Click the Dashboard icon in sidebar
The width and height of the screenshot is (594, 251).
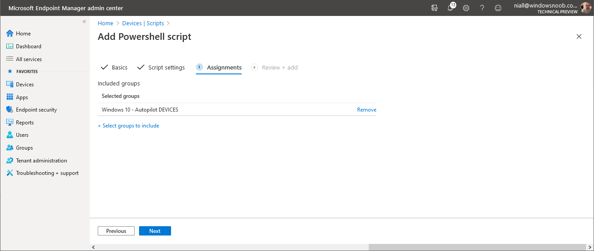[x=10, y=46]
